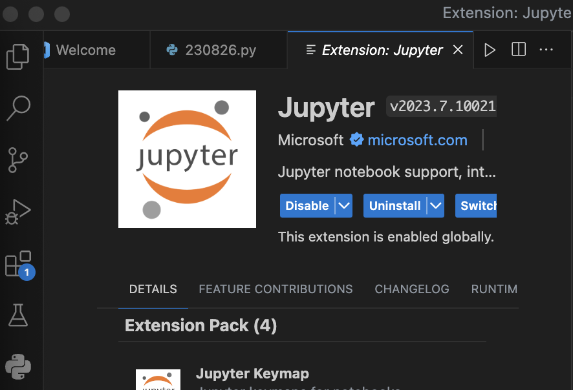Click the large Jupyter extension logo
This screenshot has width=573, height=390.
tap(187, 159)
